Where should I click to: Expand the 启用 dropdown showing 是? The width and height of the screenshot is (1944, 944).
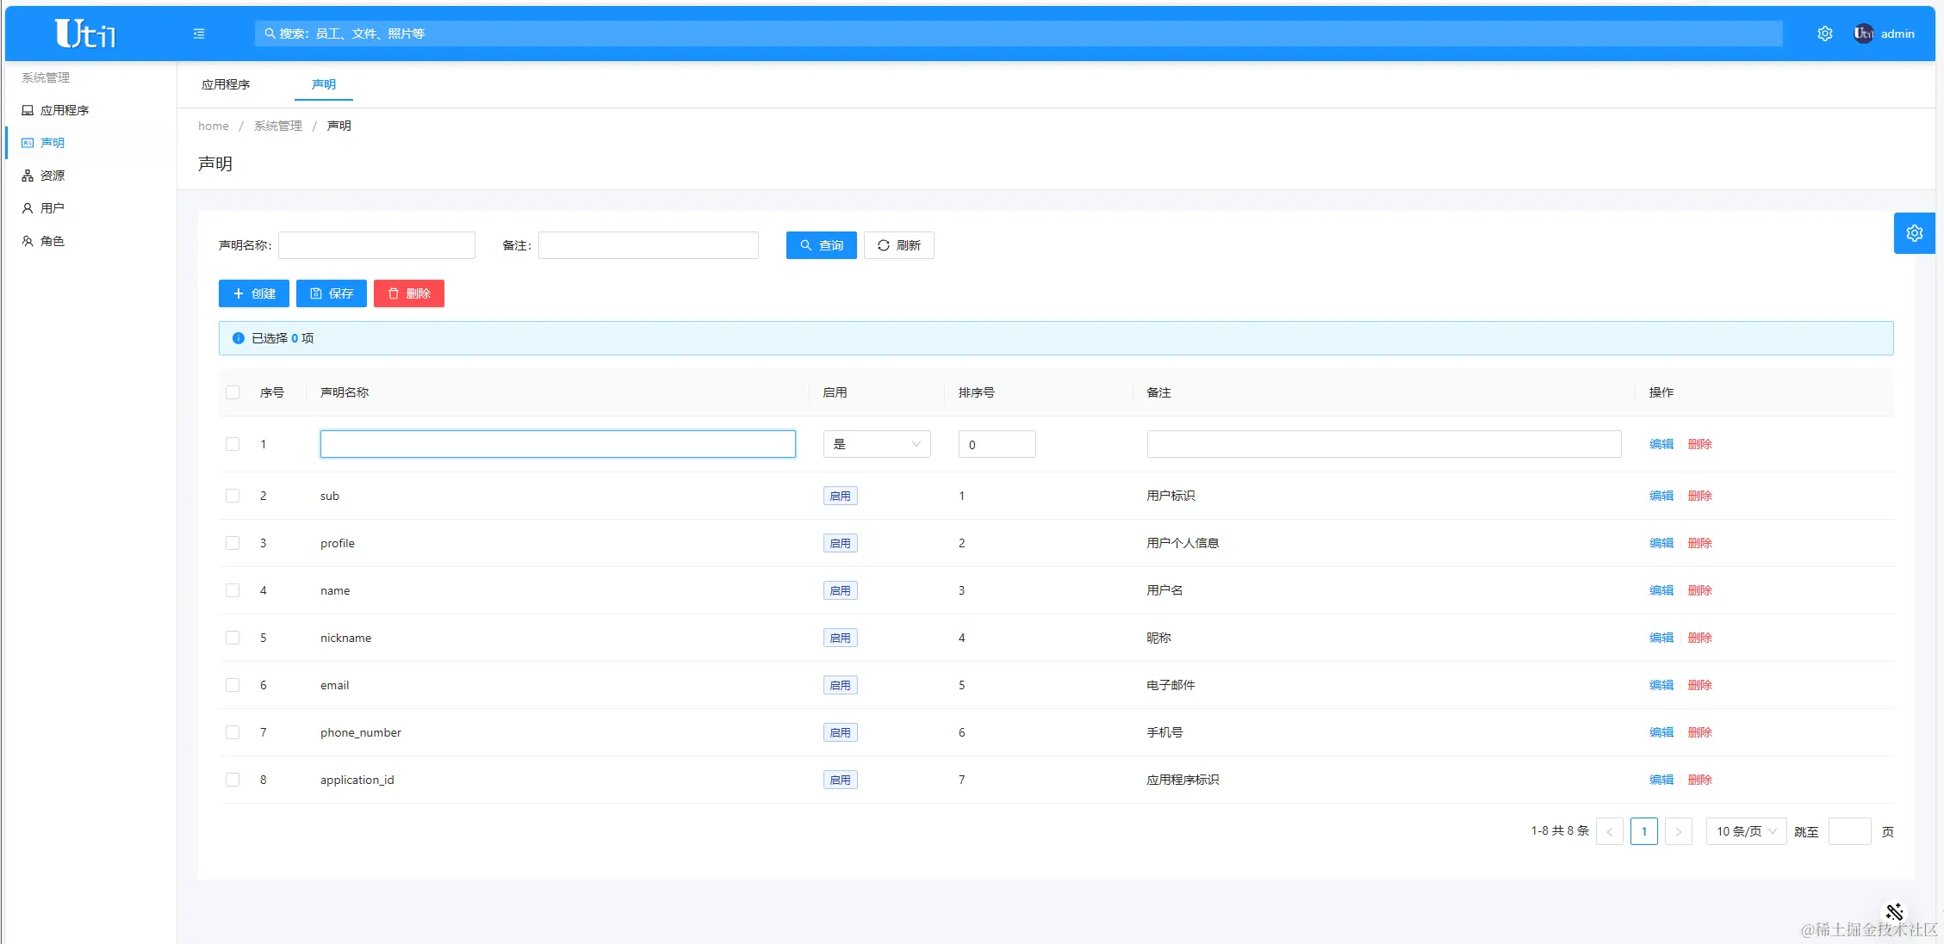pos(876,444)
